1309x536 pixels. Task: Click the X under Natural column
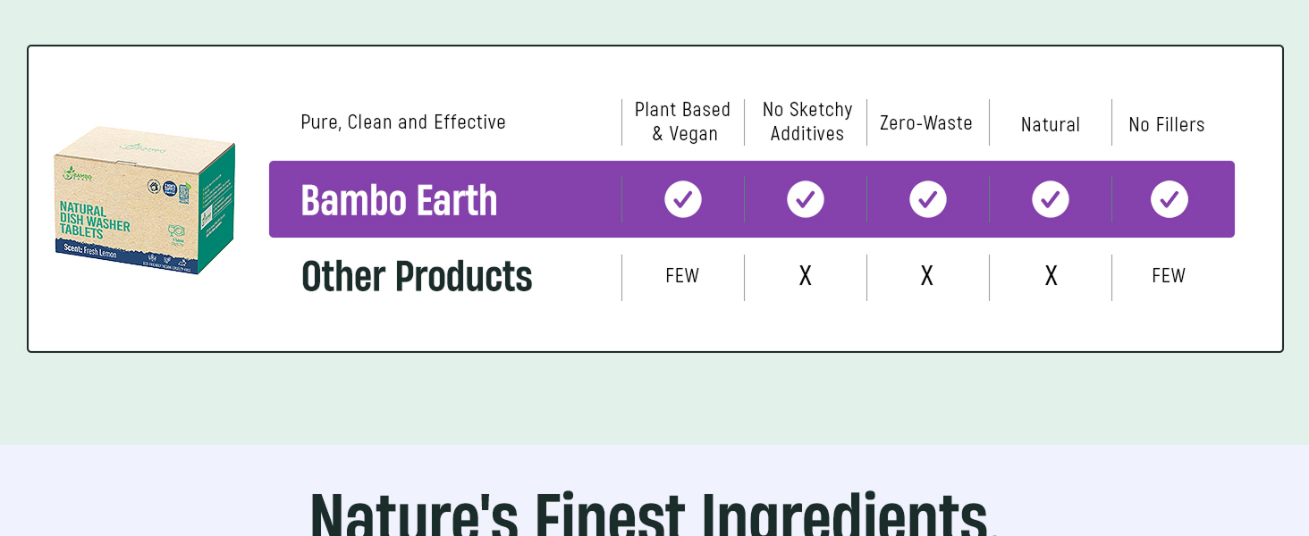(1051, 276)
